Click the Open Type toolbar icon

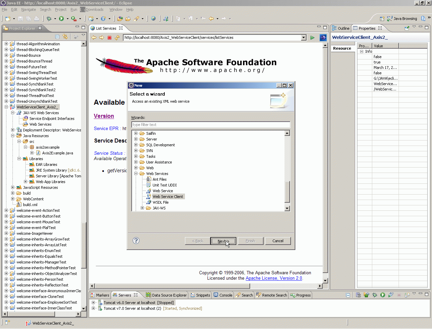[x=120, y=19]
